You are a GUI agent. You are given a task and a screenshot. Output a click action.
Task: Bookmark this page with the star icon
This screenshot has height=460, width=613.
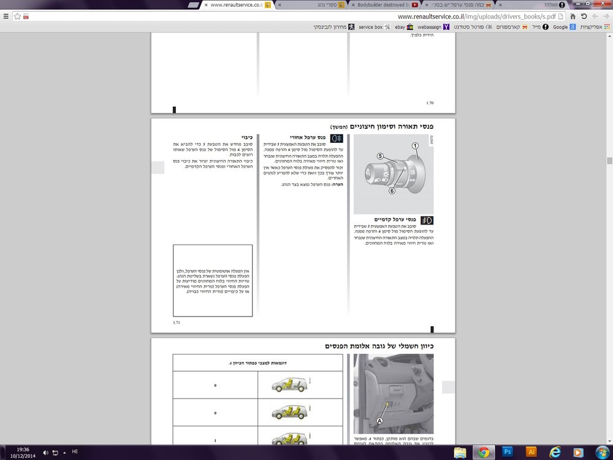pyautogui.click(x=17, y=17)
